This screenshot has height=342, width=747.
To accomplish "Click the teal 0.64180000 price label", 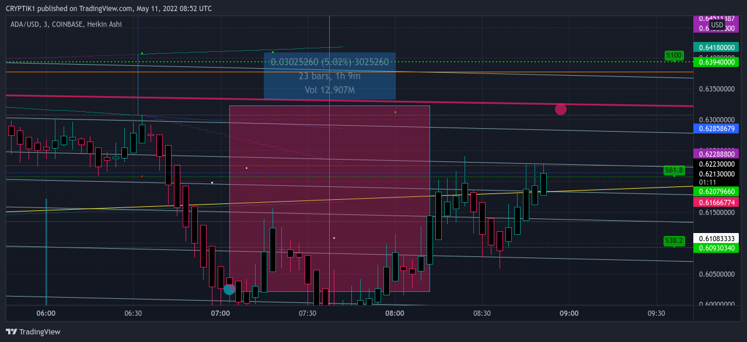I will (x=716, y=47).
